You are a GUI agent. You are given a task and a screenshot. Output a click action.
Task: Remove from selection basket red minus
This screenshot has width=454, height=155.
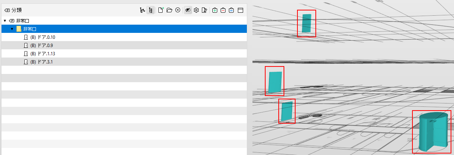tap(223, 10)
